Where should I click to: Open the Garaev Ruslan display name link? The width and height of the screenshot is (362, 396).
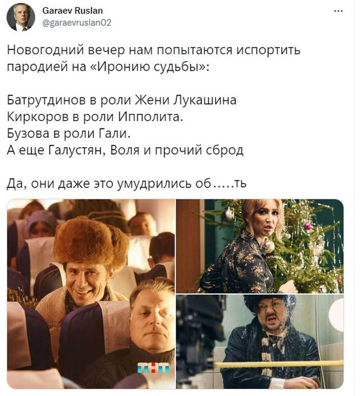point(72,11)
